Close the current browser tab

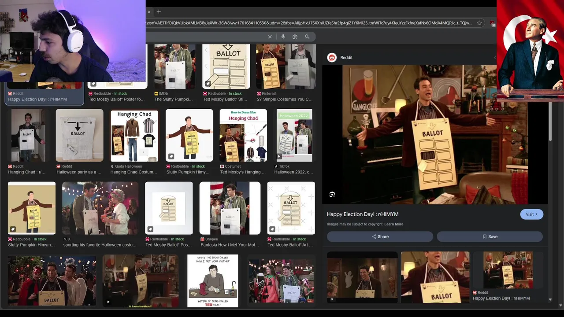tap(149, 12)
